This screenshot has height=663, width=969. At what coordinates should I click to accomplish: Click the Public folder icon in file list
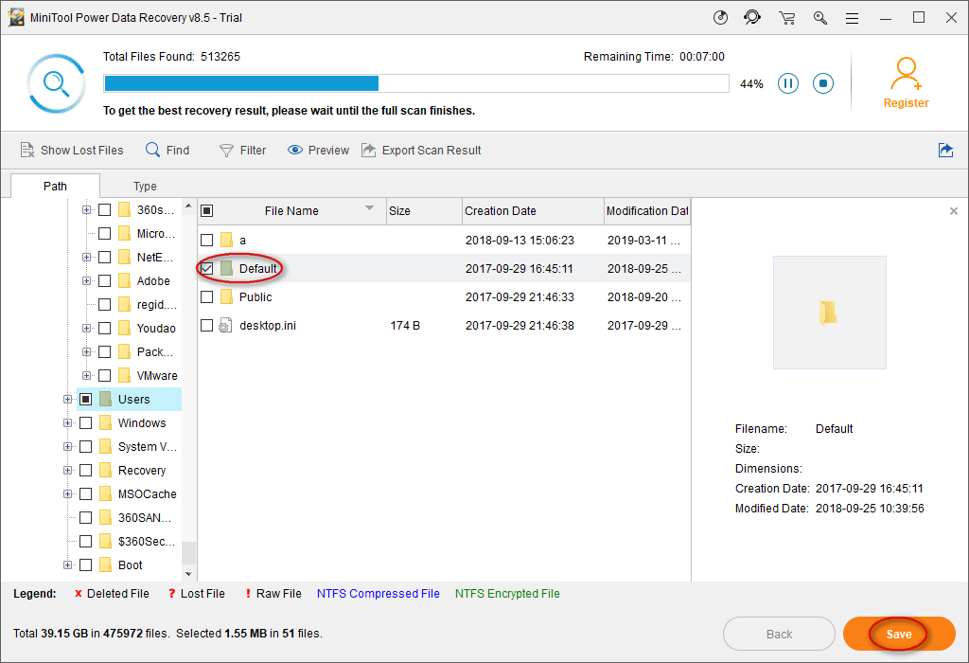click(227, 296)
